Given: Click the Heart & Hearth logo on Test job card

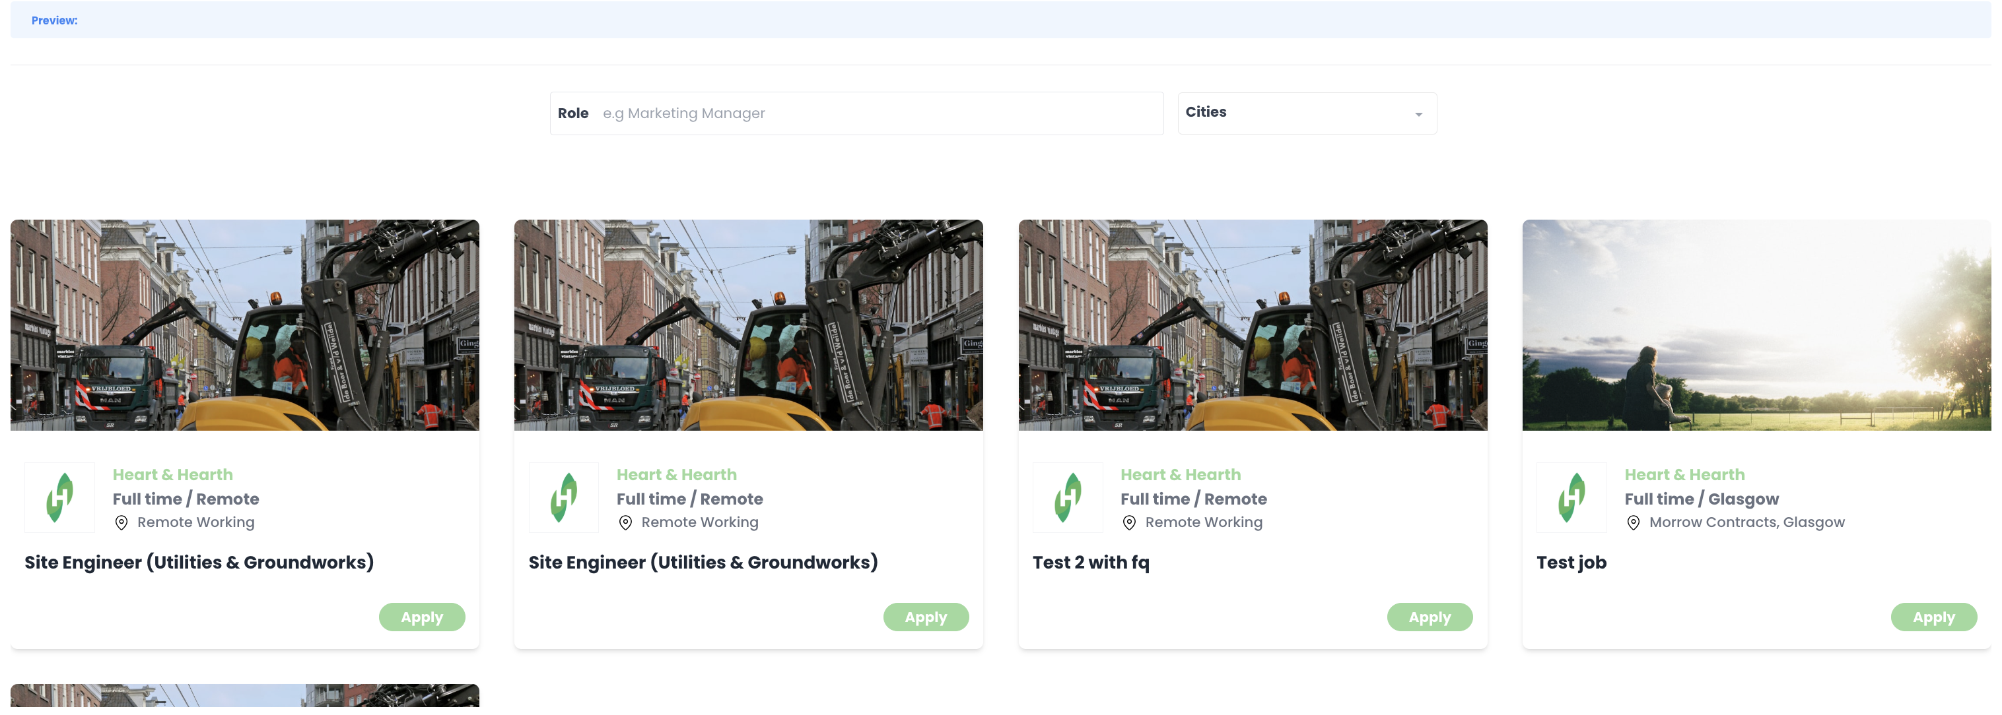Looking at the screenshot, I should click(x=1571, y=497).
